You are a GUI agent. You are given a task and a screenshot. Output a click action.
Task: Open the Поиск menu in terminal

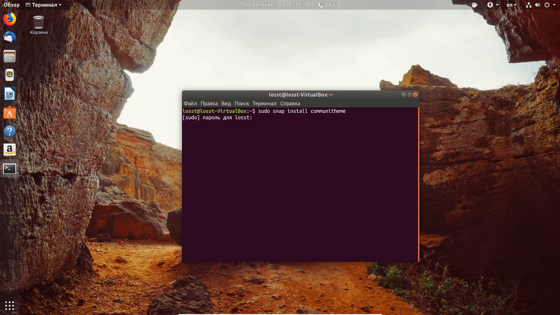tap(242, 104)
